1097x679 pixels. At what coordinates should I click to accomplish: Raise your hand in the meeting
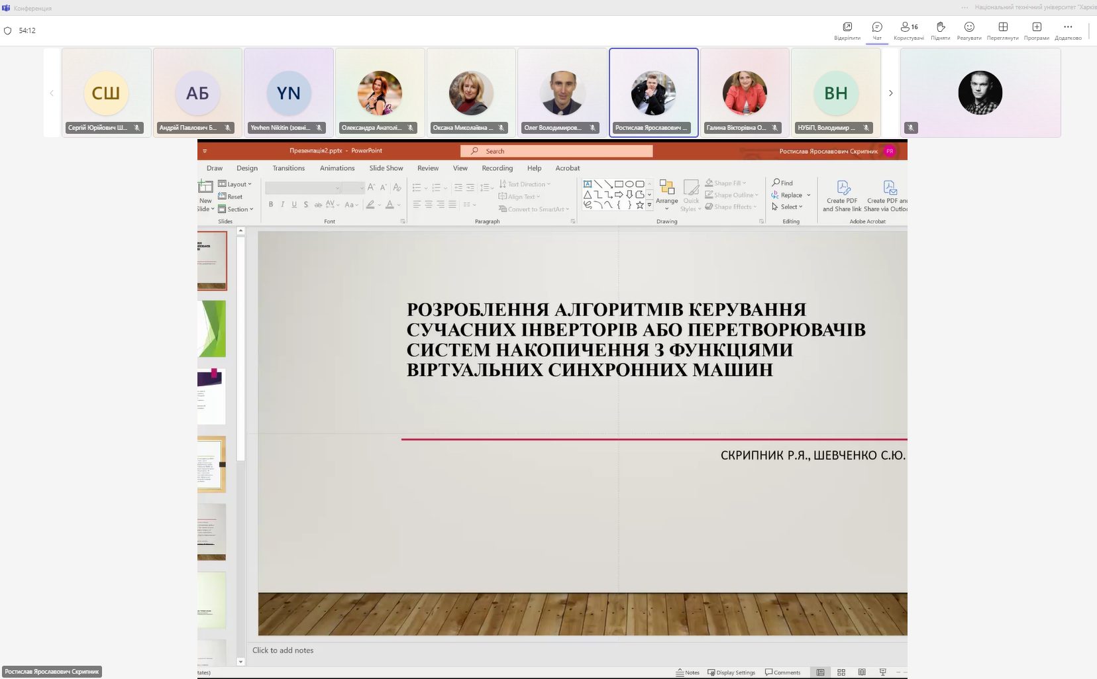pos(940,30)
